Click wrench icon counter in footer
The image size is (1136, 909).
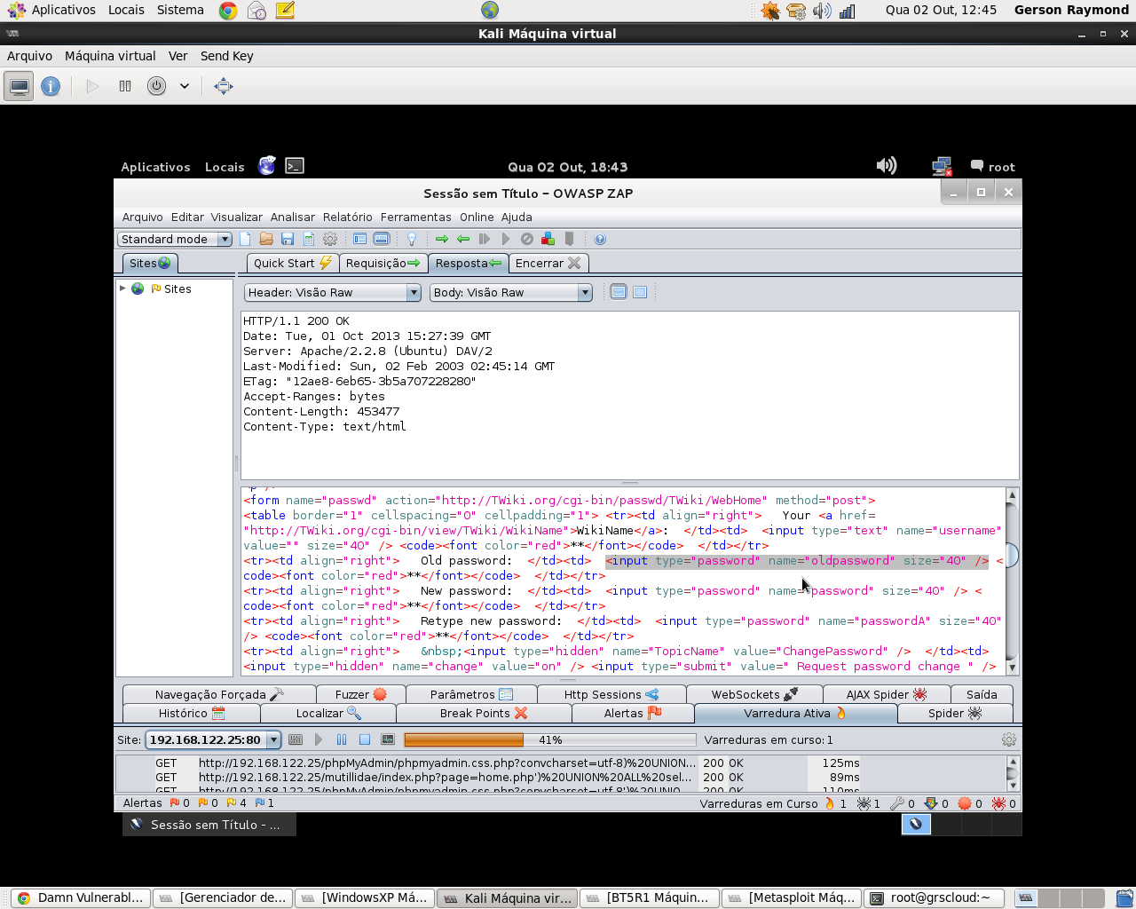point(903,803)
